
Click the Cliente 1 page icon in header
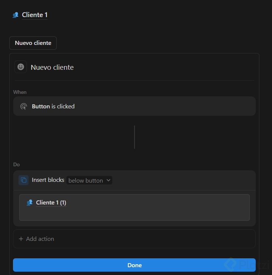coord(15,15)
